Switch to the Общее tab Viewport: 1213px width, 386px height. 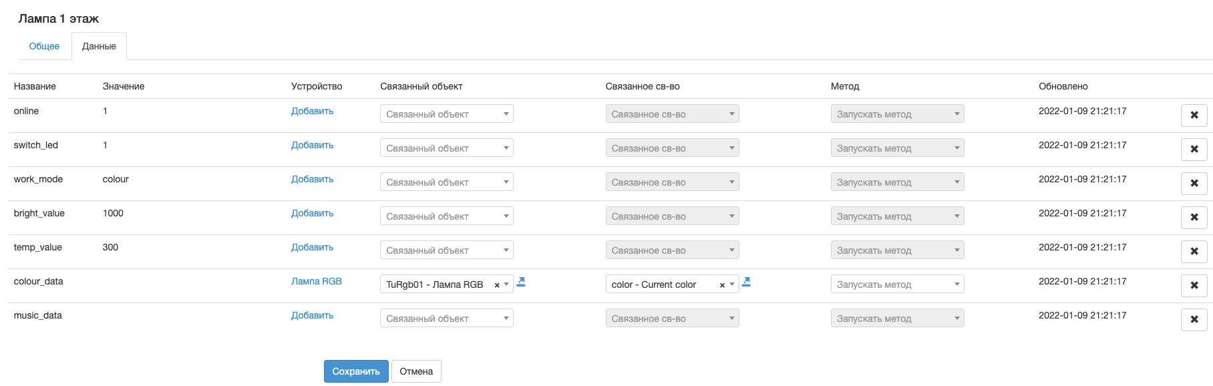point(44,46)
